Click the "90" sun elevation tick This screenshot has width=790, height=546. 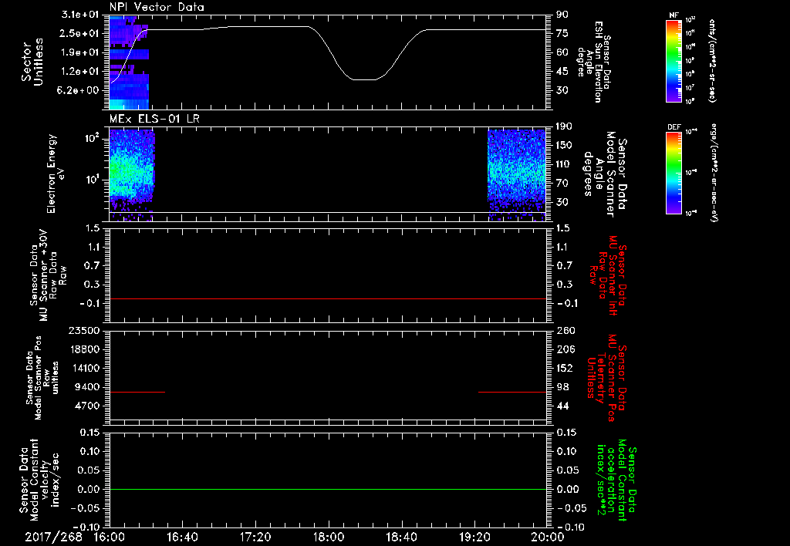(562, 15)
